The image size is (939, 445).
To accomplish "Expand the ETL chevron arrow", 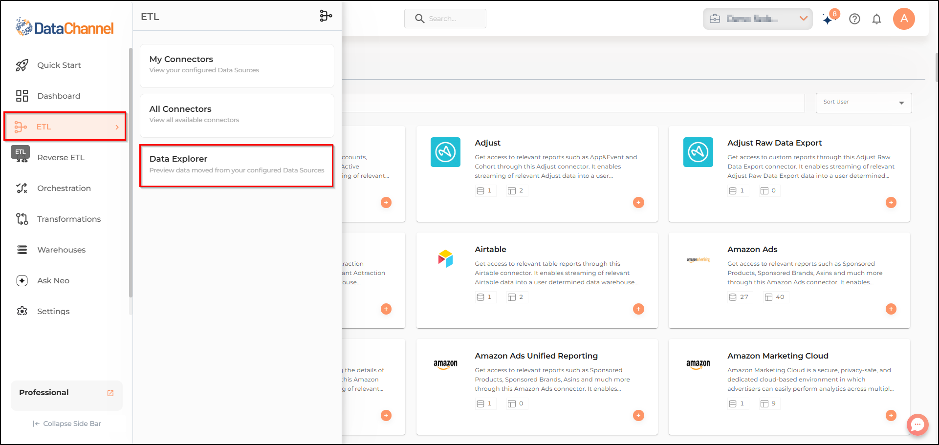I will 117,127.
